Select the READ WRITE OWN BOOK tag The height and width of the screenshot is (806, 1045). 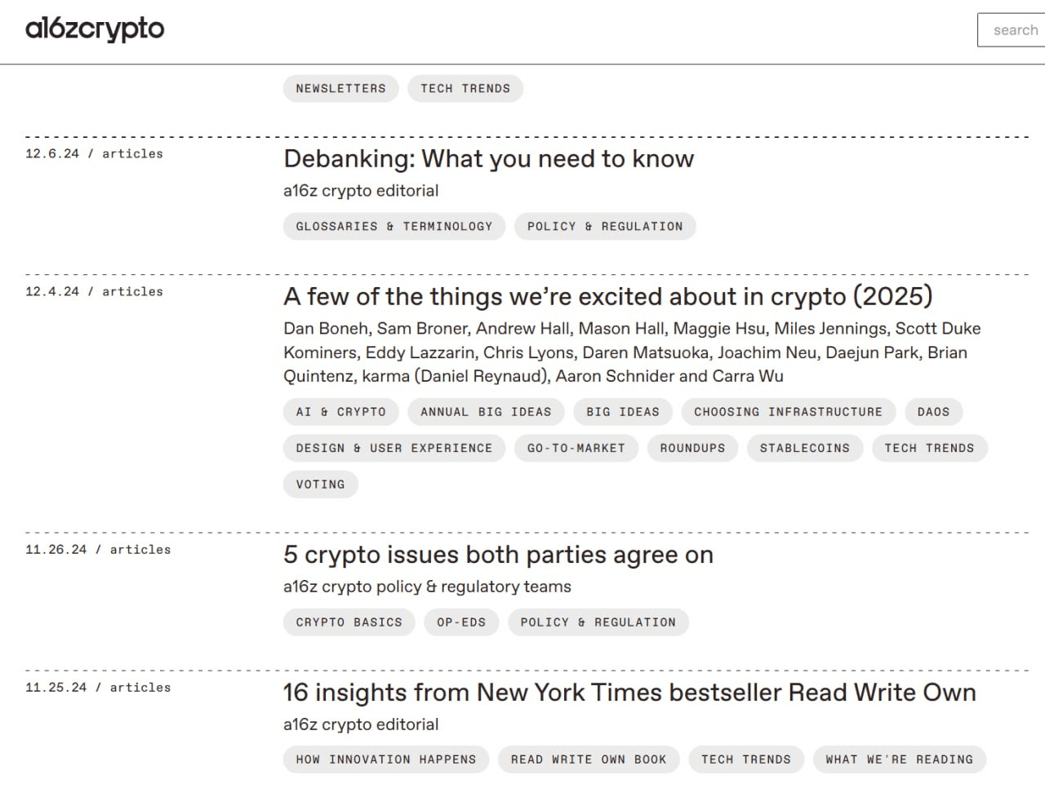tap(589, 759)
